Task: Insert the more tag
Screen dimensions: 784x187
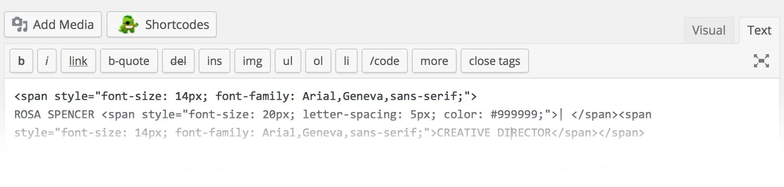Action: (x=434, y=61)
